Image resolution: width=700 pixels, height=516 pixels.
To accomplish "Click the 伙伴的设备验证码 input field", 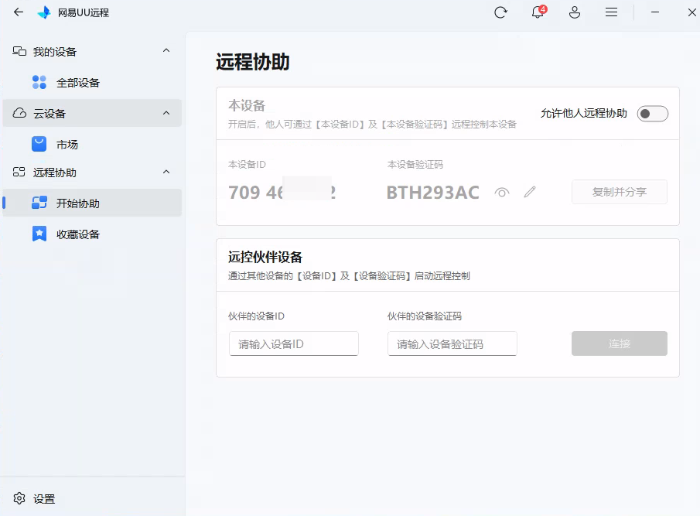I will 452,343.
